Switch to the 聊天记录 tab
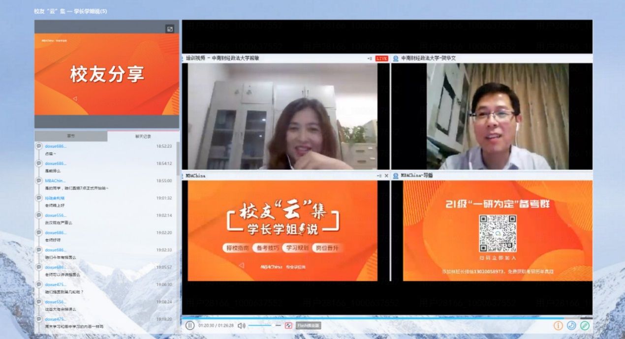The width and height of the screenshot is (625, 339). point(143,136)
